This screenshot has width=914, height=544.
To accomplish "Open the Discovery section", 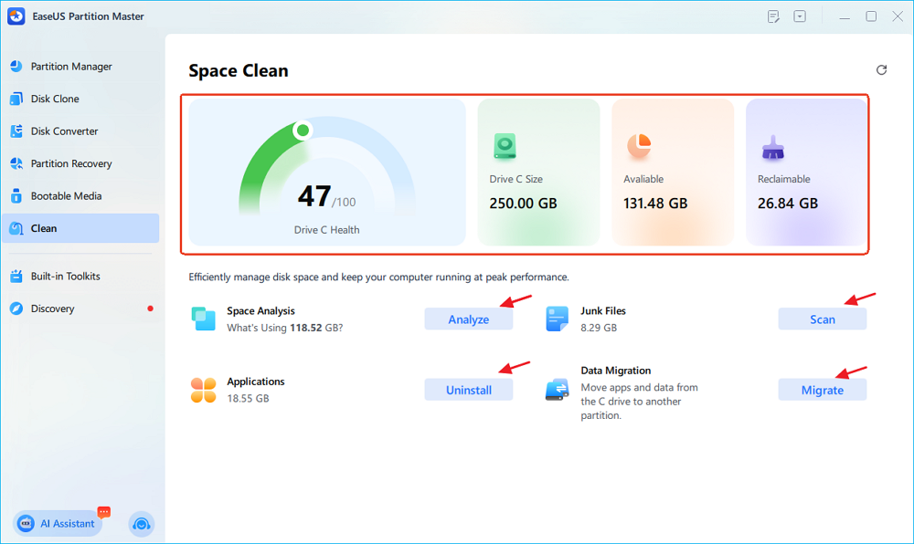I will tap(80, 309).
